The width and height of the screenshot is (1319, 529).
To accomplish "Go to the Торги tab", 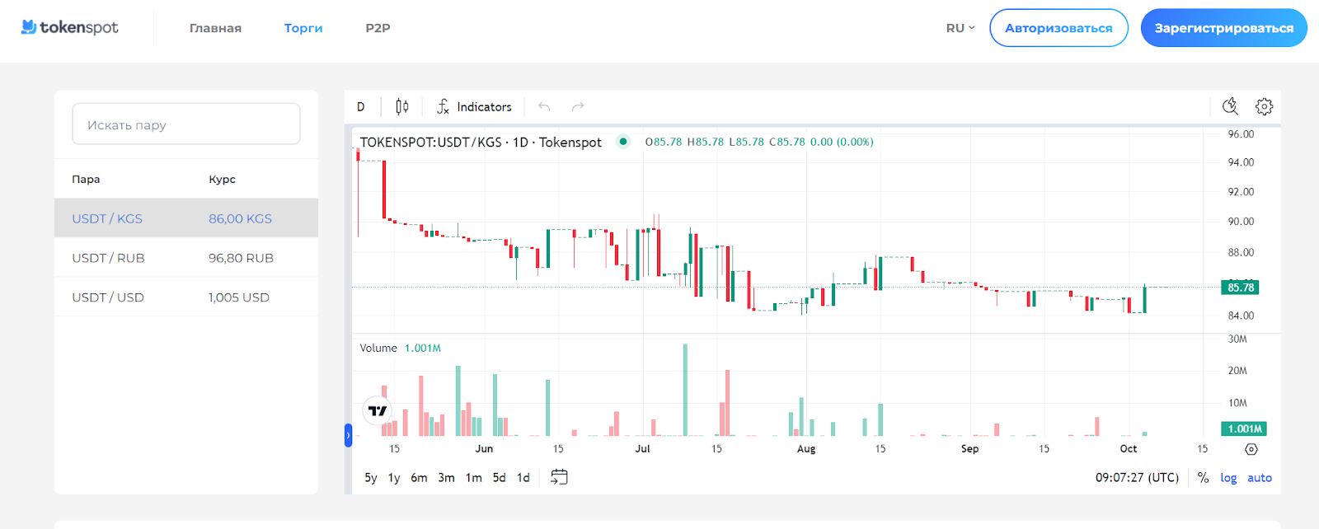I will (x=303, y=28).
